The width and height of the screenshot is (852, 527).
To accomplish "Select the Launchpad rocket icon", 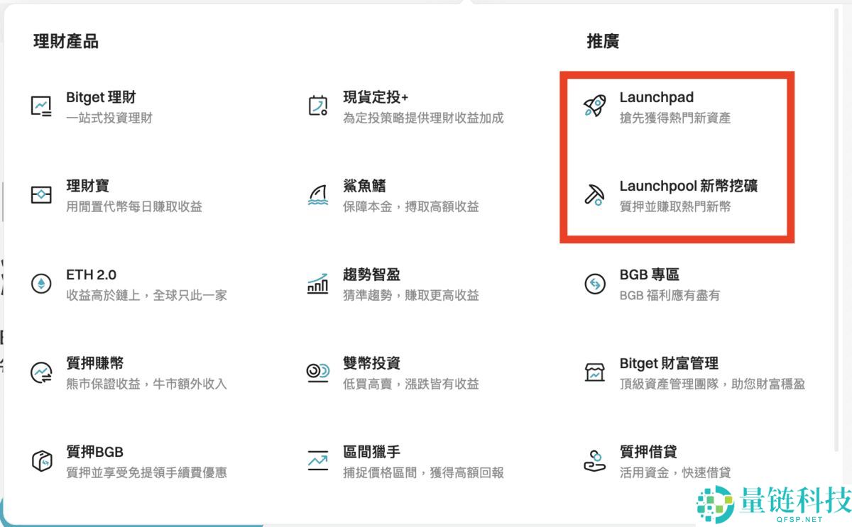I will pos(594,104).
